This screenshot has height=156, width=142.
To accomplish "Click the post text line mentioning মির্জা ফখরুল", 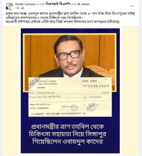I will 63,22.
